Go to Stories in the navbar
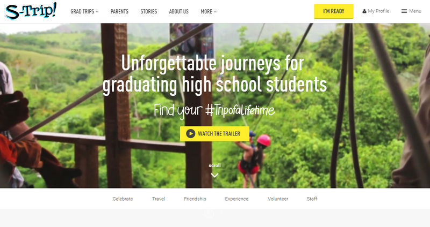430x227 pixels. 149,11
